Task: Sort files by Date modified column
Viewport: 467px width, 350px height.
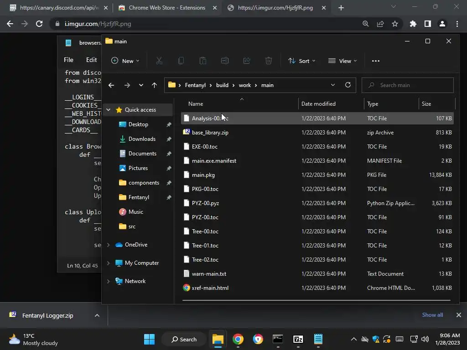Action: pyautogui.click(x=318, y=104)
